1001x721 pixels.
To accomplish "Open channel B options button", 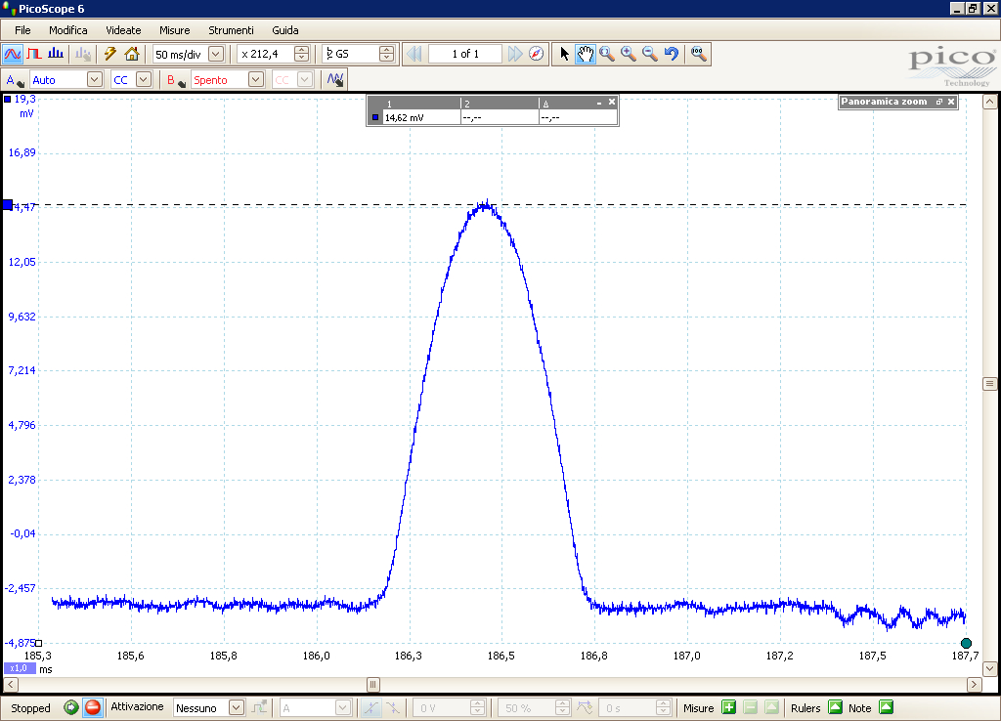I will point(176,80).
